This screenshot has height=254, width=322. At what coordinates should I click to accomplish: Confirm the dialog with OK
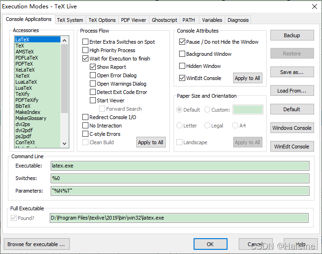point(210,244)
